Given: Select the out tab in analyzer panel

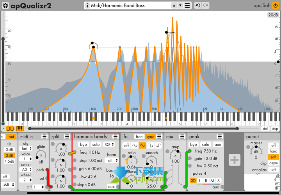Looking at the screenshot, I should pos(11,137).
